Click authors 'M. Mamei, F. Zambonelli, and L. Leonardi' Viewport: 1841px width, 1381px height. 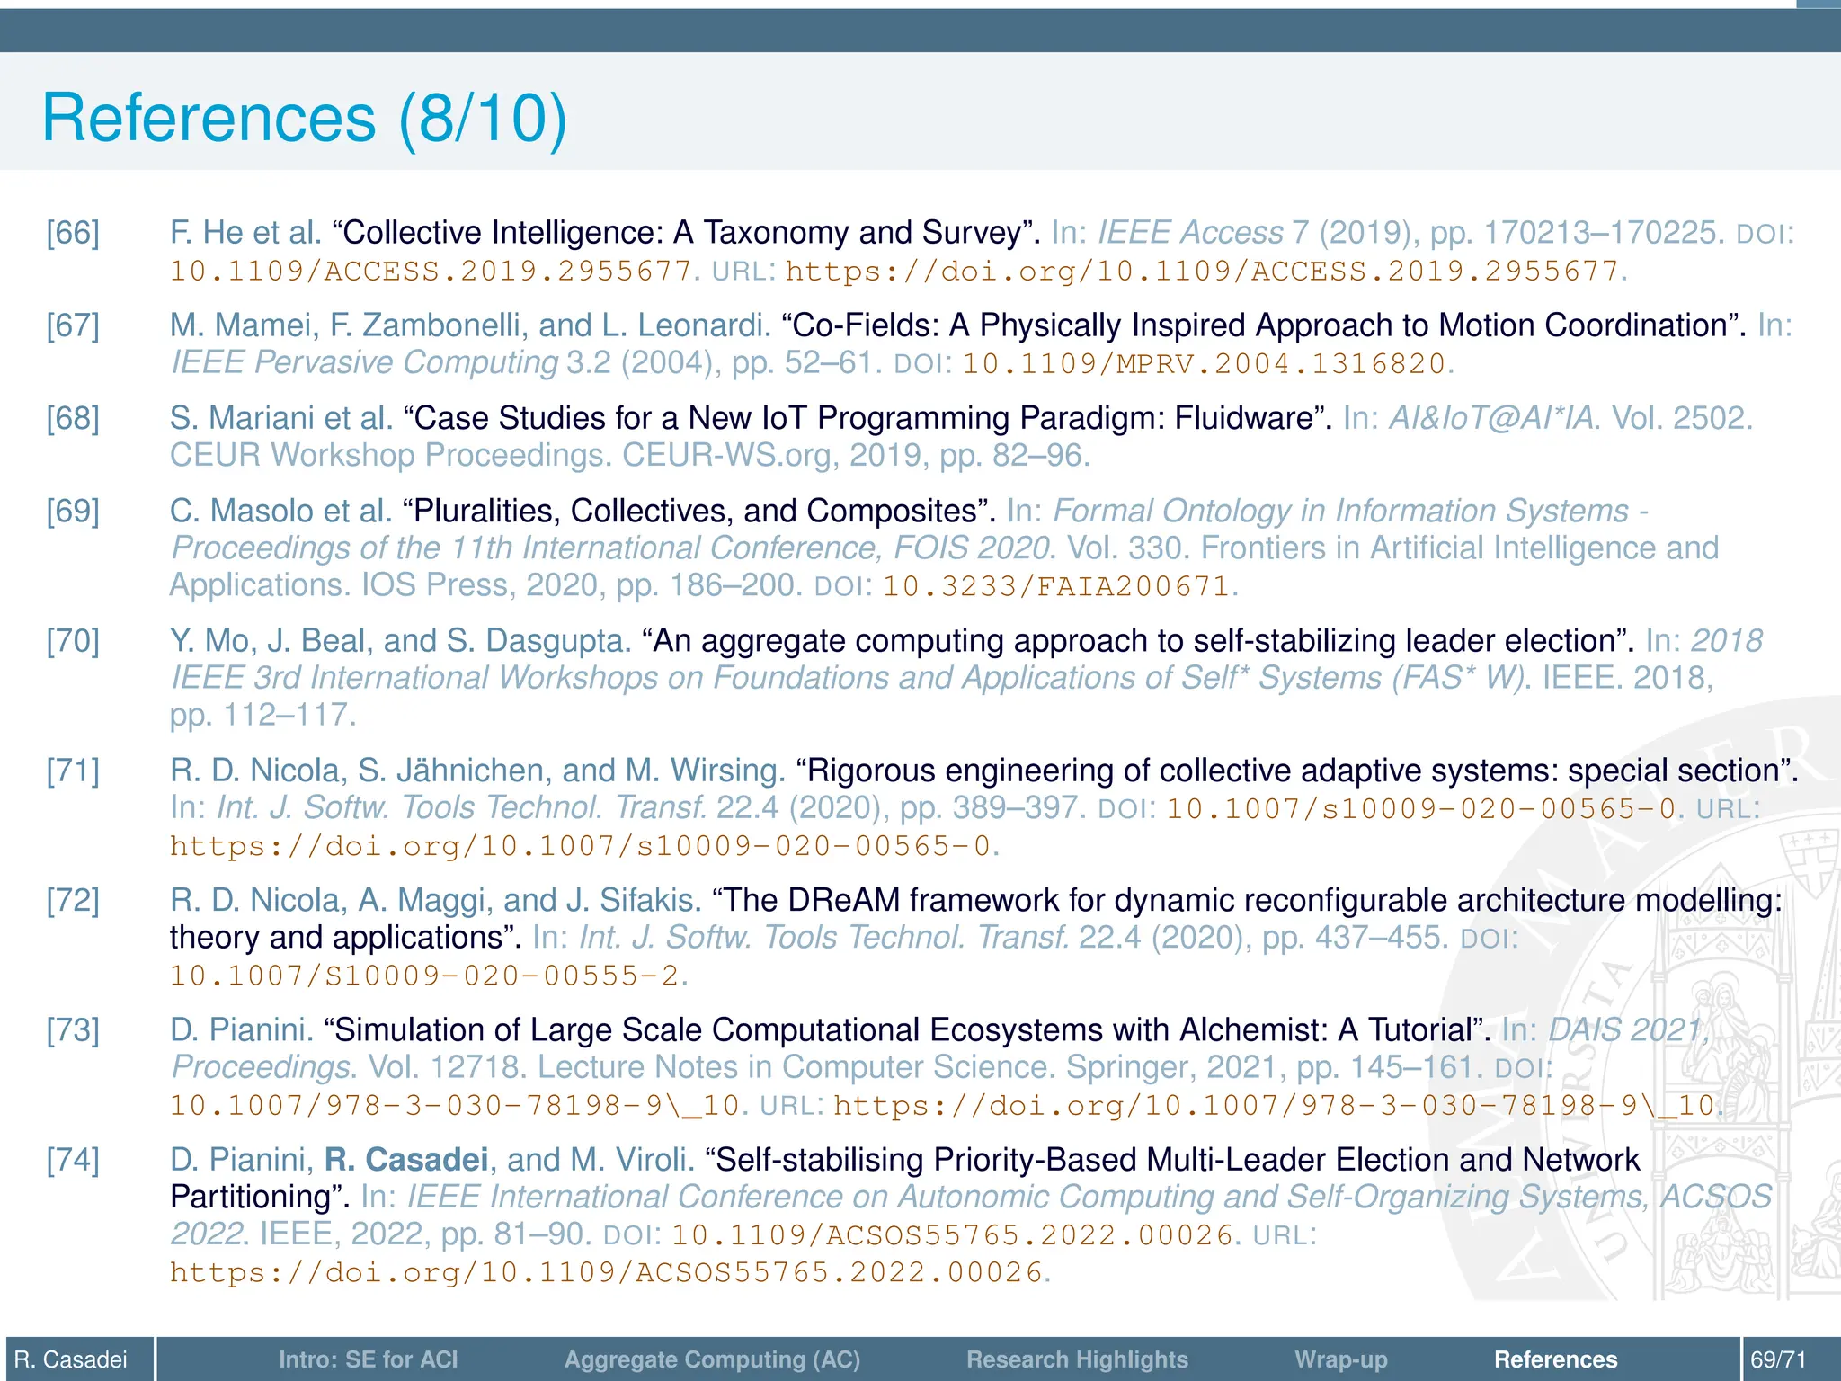click(x=470, y=325)
